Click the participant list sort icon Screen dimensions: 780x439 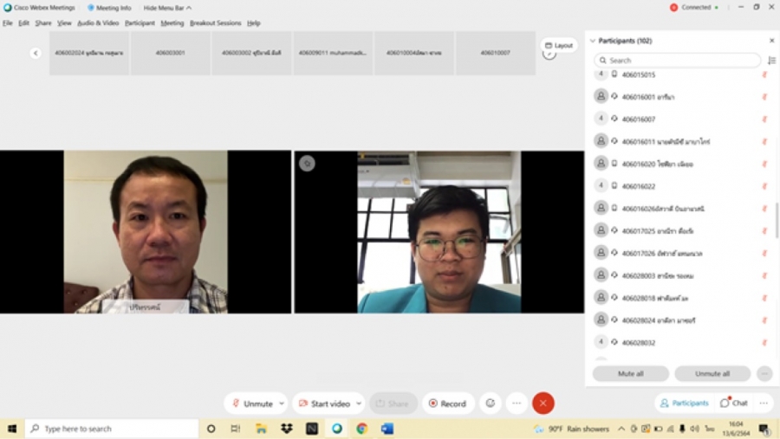click(x=771, y=61)
